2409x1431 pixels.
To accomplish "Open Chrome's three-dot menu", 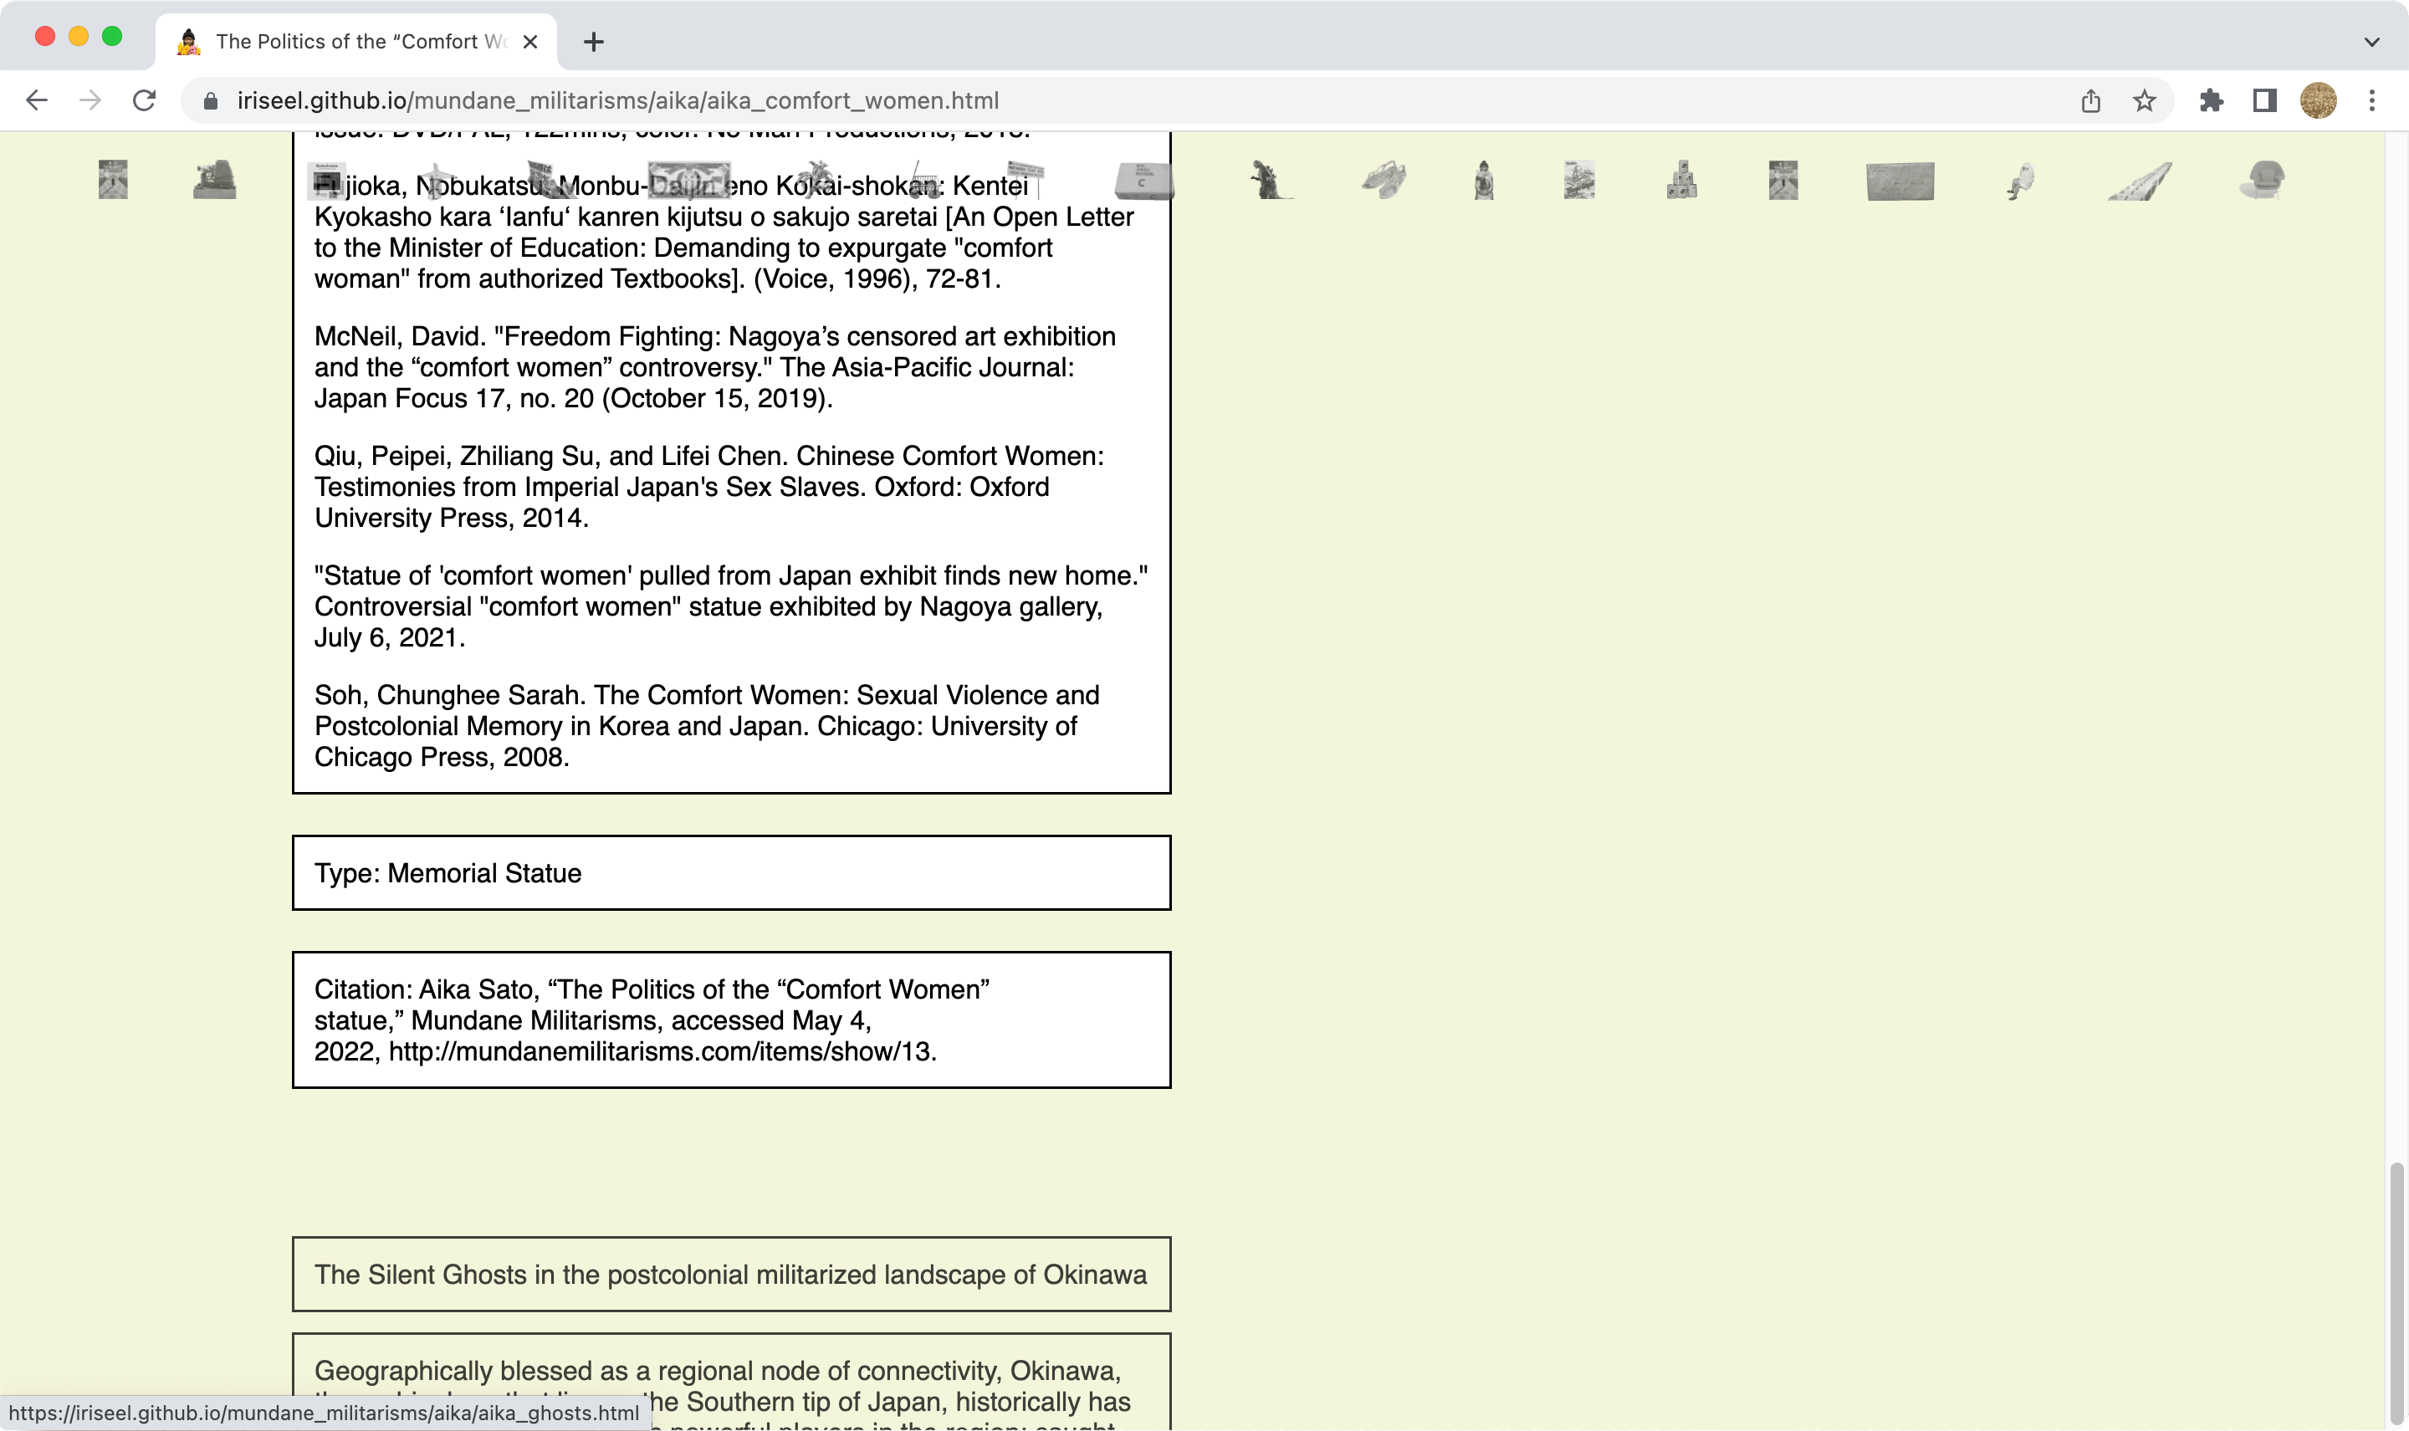I will (2371, 100).
